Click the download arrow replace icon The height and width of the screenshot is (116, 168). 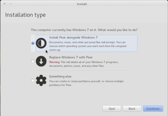pos(41,61)
